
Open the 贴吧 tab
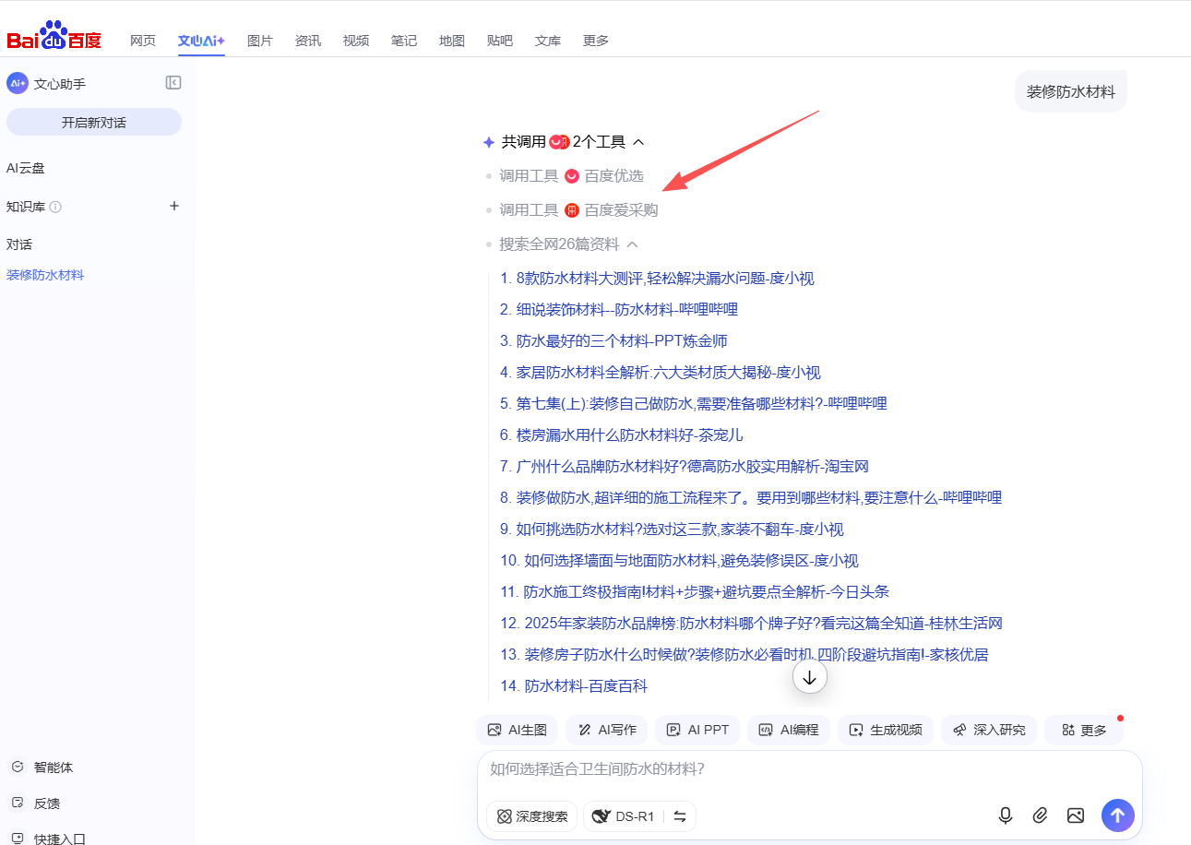(500, 41)
